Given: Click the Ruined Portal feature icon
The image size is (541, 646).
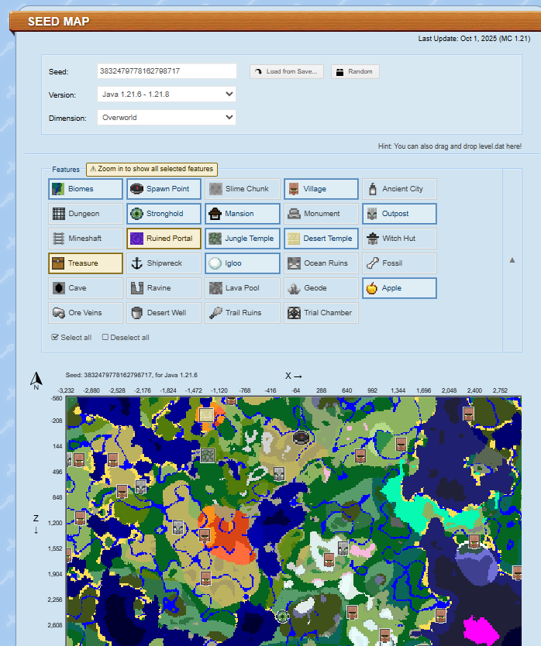Looking at the screenshot, I should (137, 239).
